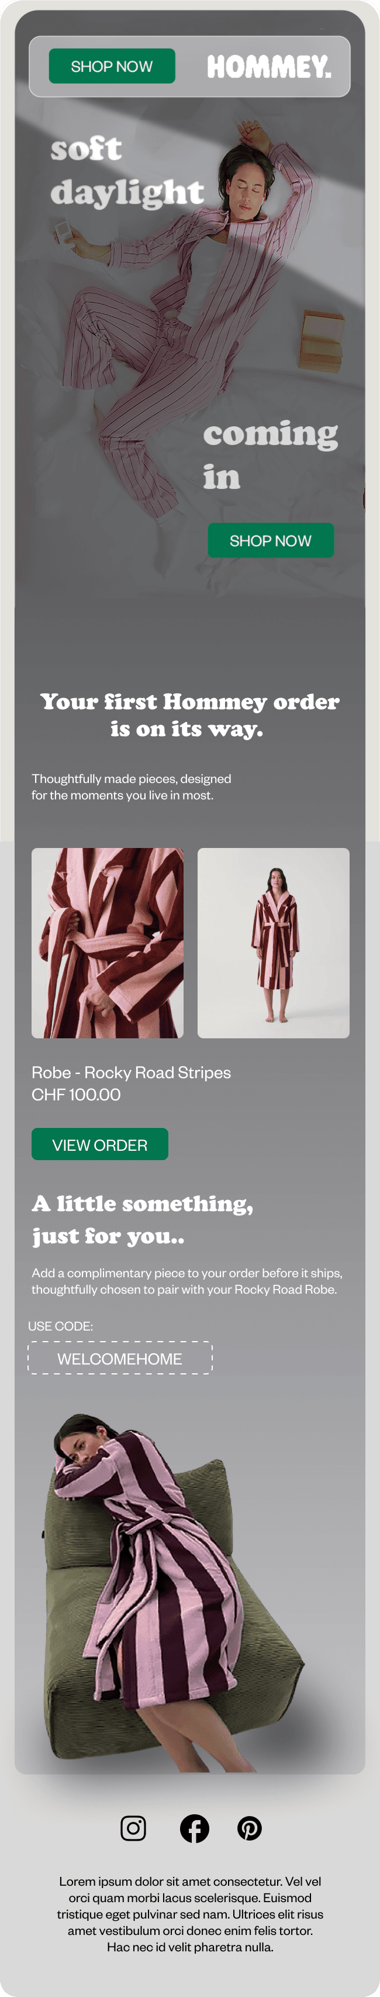380x1997 pixels.
Task: Open the close-up striped robe thumbnail
Action: [x=108, y=943]
